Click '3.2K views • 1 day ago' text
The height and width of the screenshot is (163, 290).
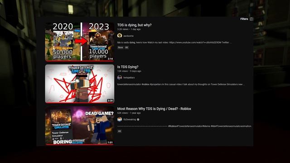pyautogui.click(x=129, y=29)
